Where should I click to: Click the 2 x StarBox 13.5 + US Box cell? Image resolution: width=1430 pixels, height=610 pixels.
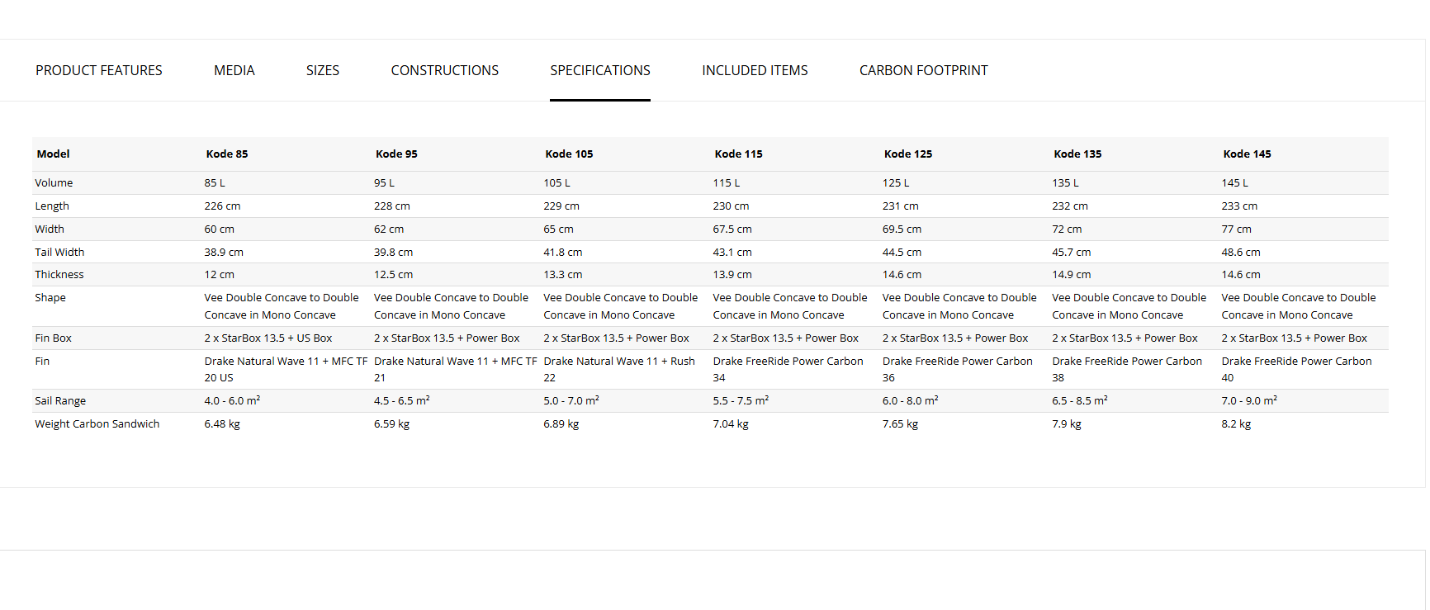click(268, 338)
